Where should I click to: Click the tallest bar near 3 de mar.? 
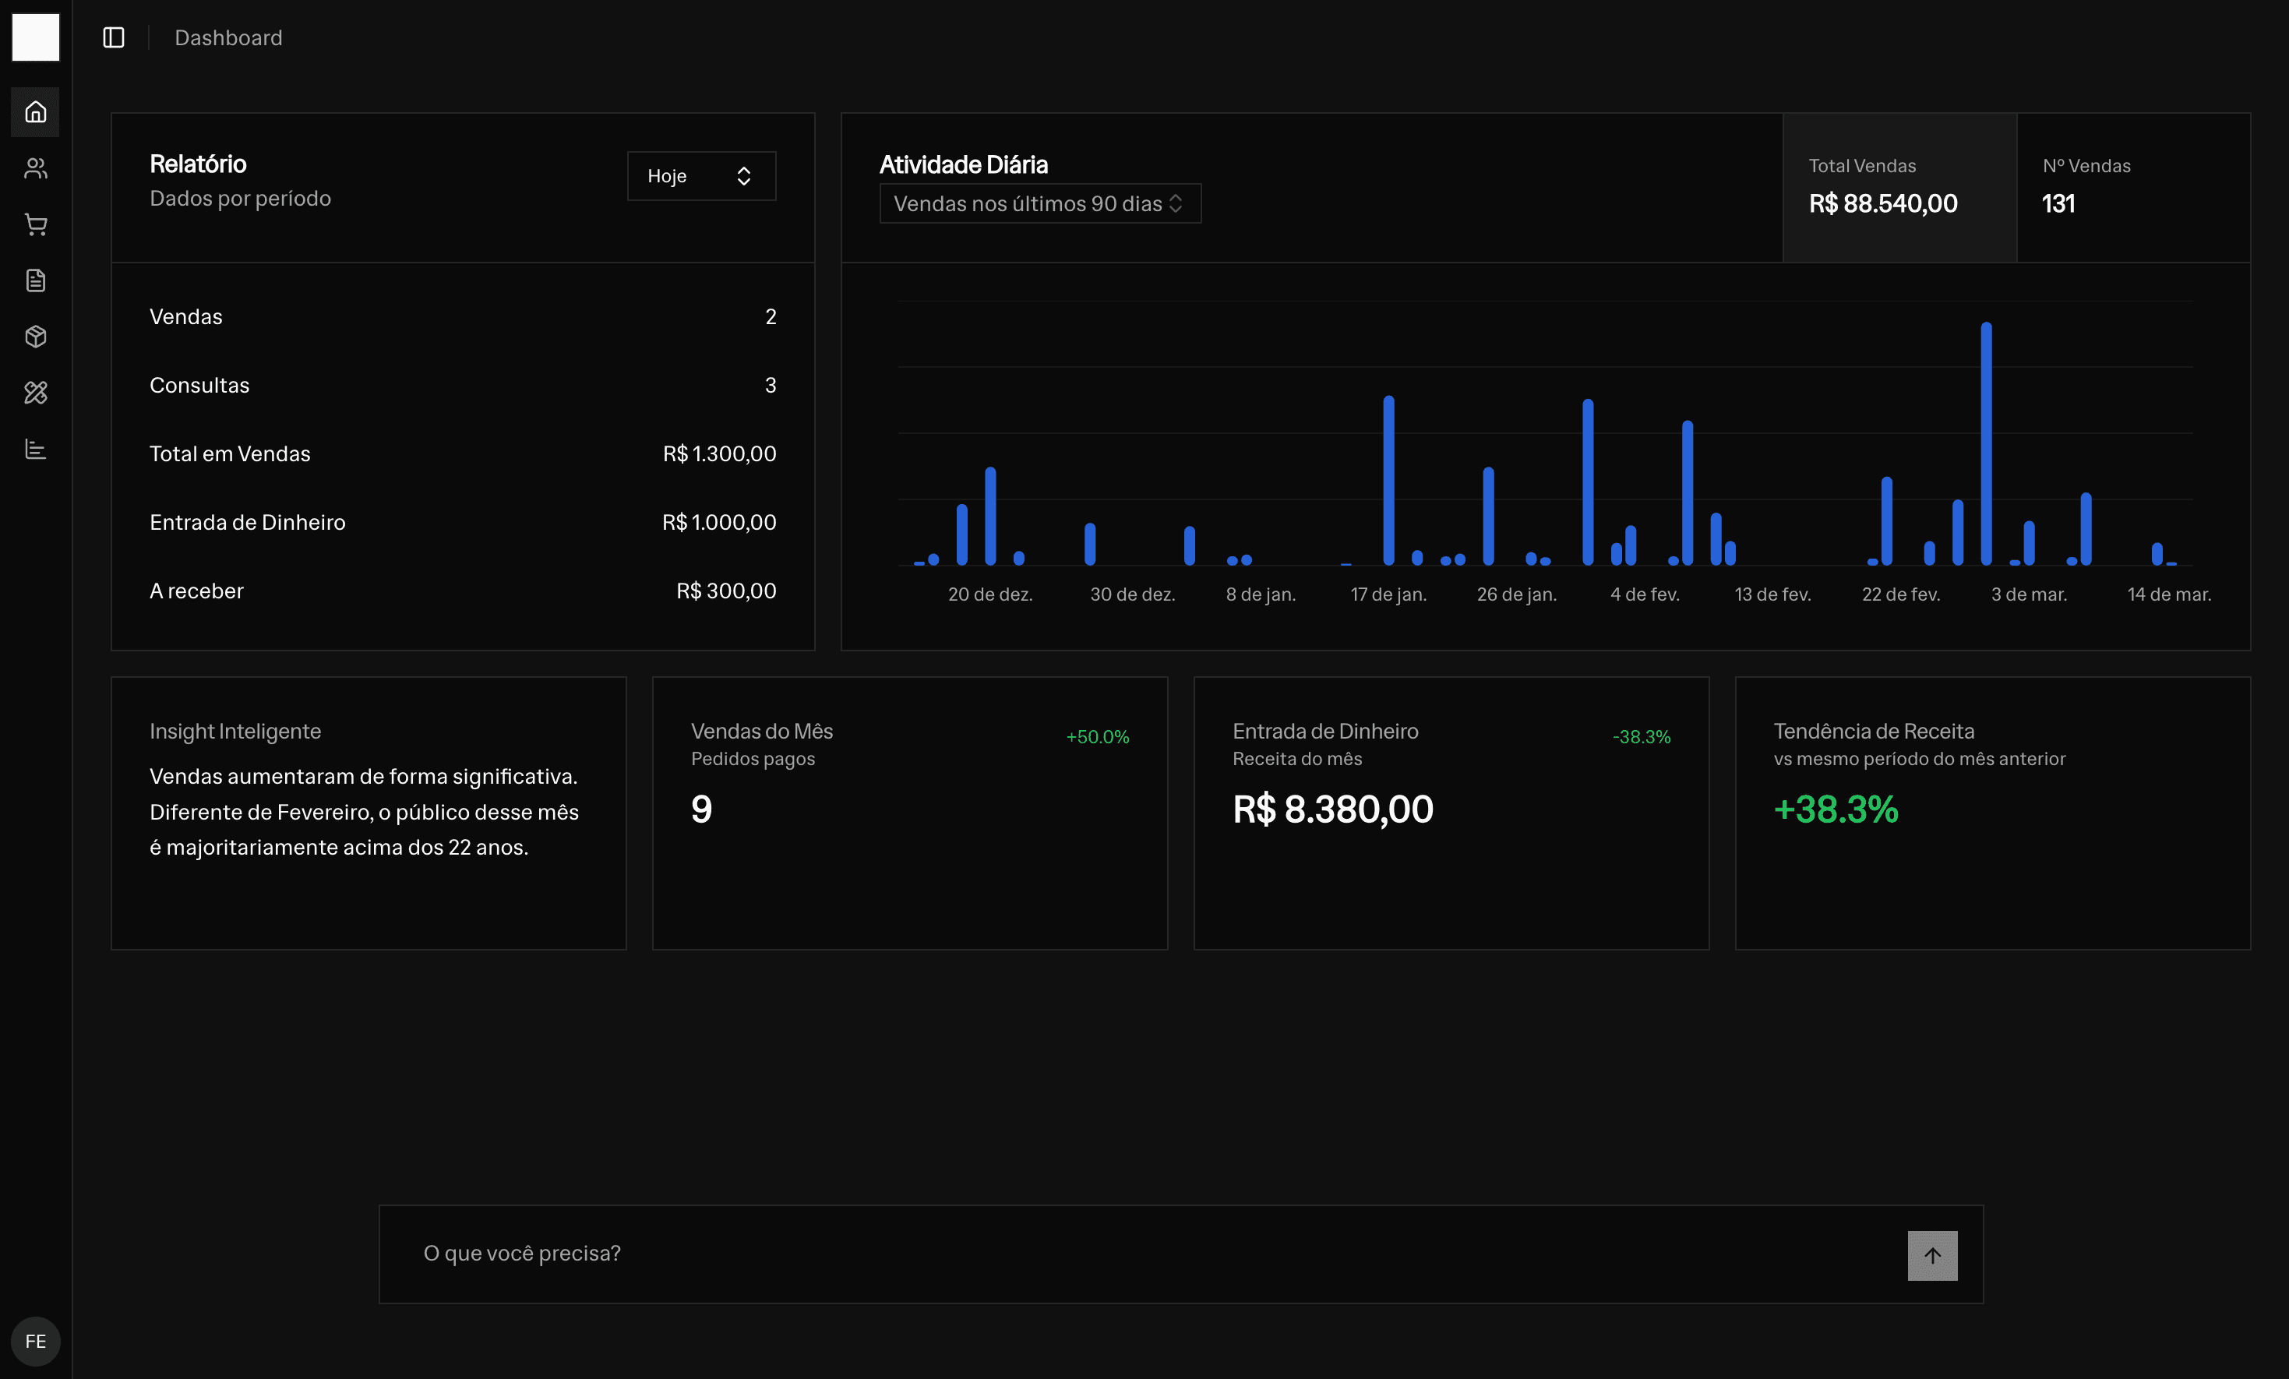pos(1985,444)
